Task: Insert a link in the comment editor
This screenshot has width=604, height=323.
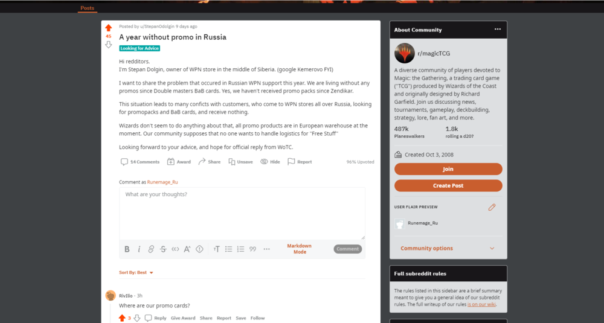Action: [x=151, y=249]
